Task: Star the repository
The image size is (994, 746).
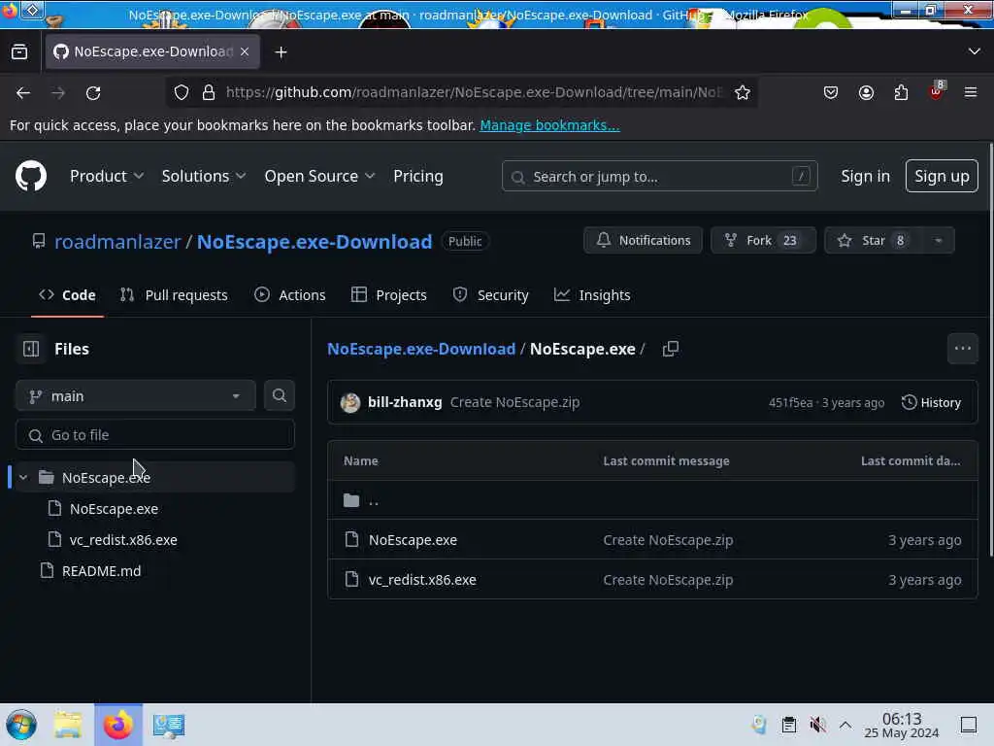Action: [x=874, y=241]
